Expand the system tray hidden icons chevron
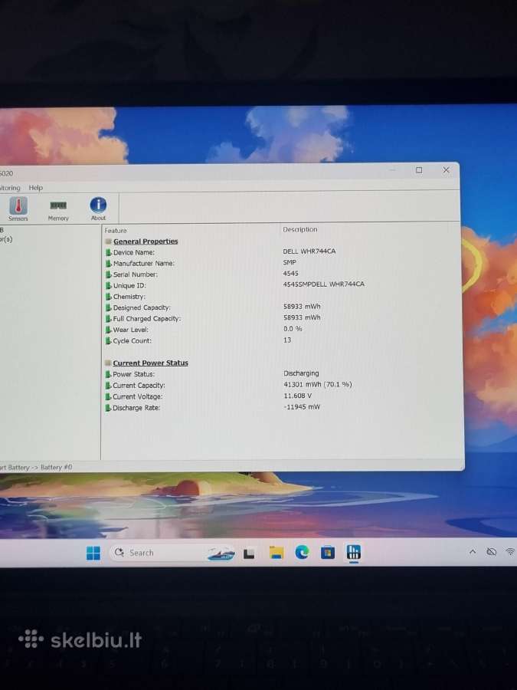 click(x=473, y=551)
